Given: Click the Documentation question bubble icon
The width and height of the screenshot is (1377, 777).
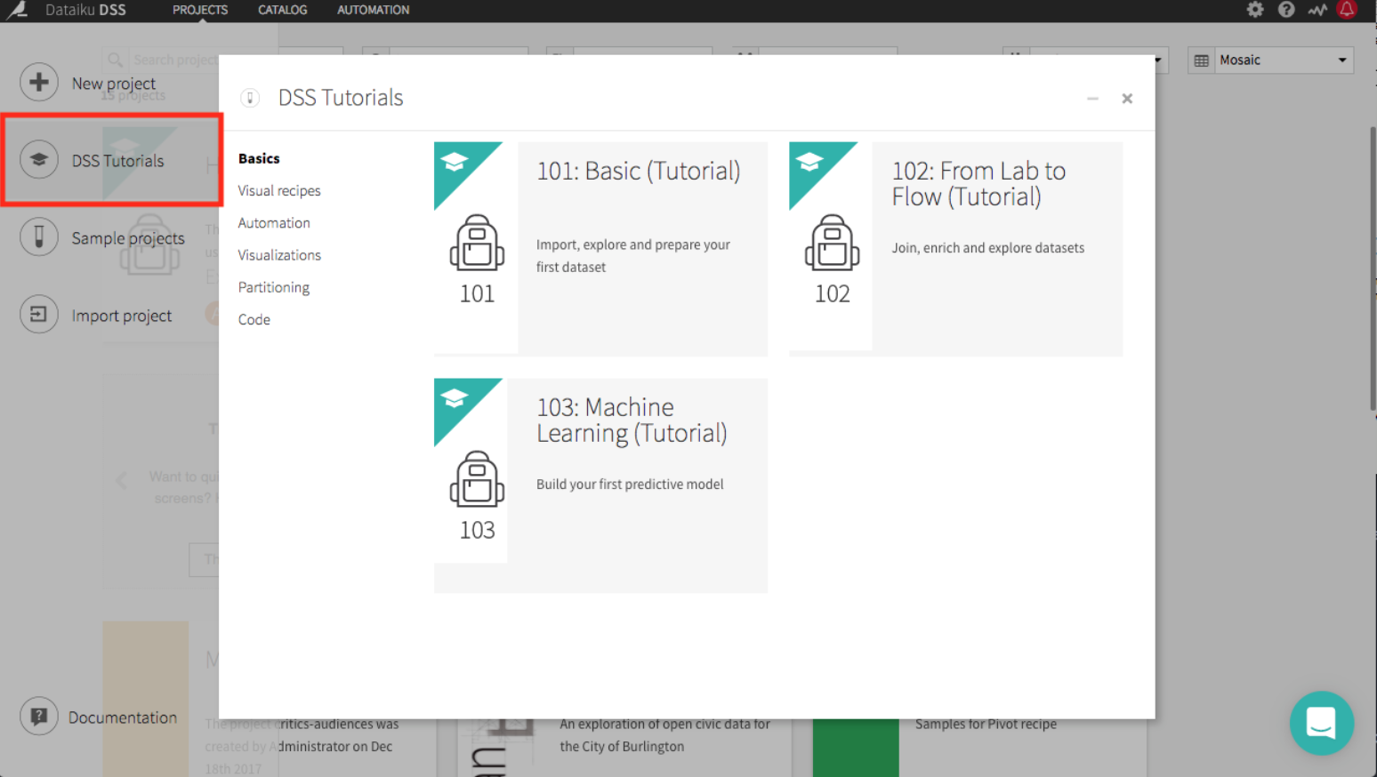Looking at the screenshot, I should tap(39, 717).
